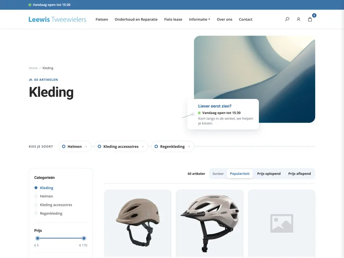344x258 pixels.
Task: Open the beige kids helmet product
Action: click(x=138, y=224)
